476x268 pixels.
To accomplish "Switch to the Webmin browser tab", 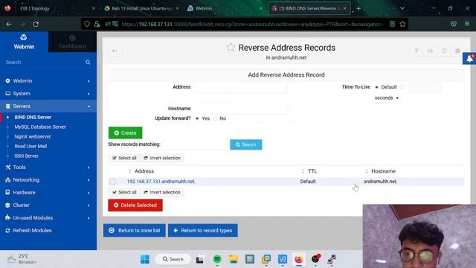I will click(x=225, y=8).
